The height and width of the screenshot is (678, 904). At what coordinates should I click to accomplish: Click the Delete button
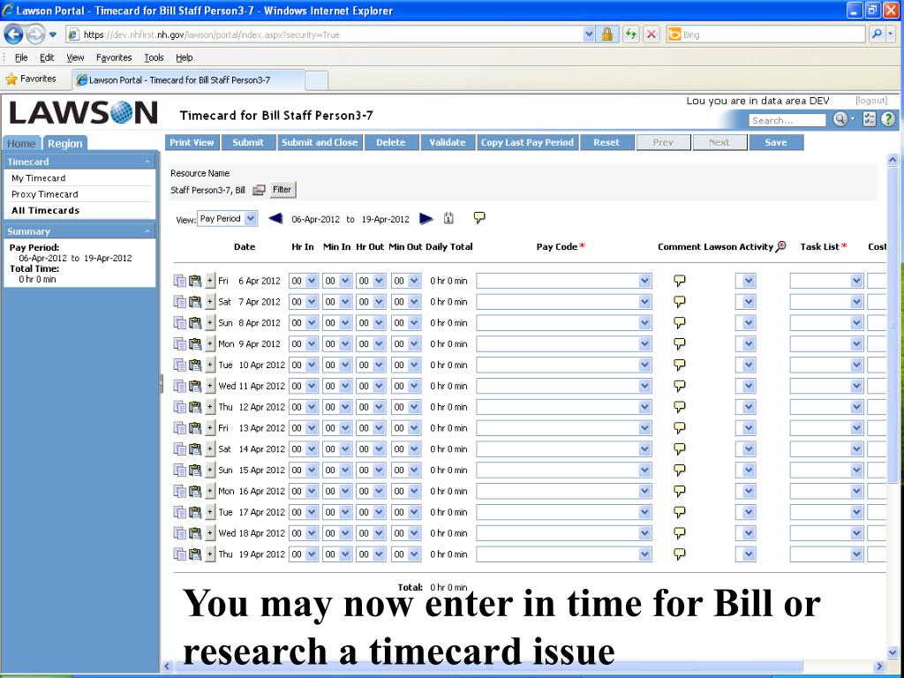391,142
